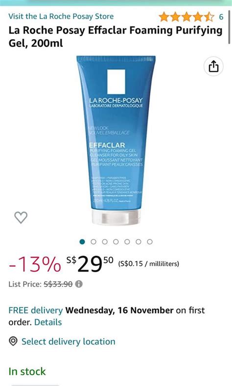Jump to the third image dot
Viewport: 232px width, 386px height.
(x=105, y=242)
